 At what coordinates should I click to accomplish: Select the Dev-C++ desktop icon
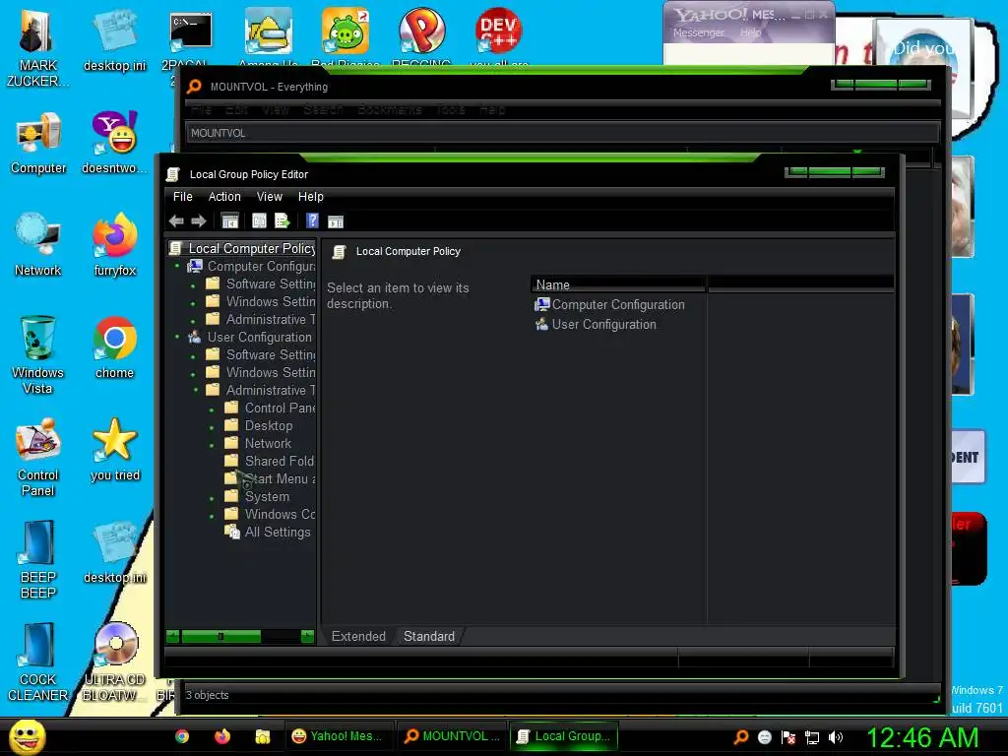coord(498,37)
